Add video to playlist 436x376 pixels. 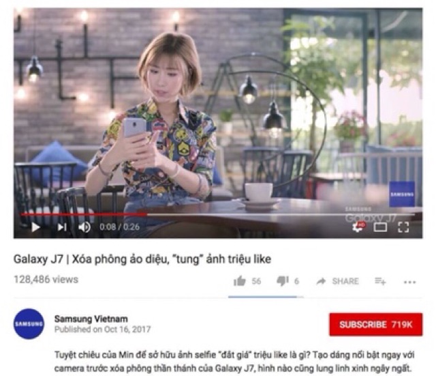(x=380, y=281)
